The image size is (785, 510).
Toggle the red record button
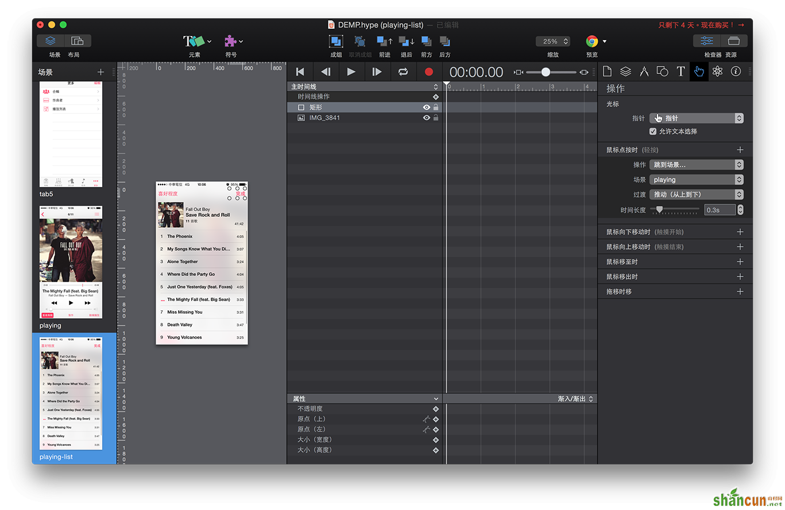[x=428, y=72]
